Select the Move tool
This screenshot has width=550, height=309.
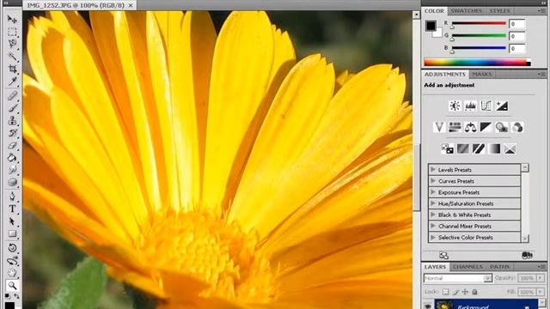coord(12,19)
